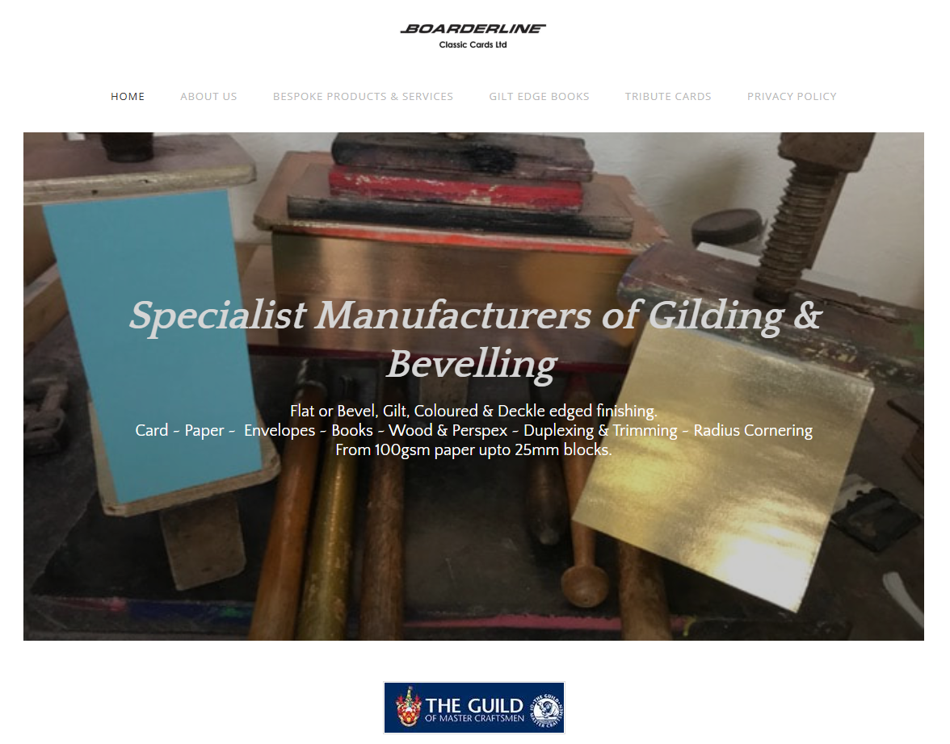This screenshot has width=950, height=744.
Task: View the Privacy Policy page
Action: 792,96
